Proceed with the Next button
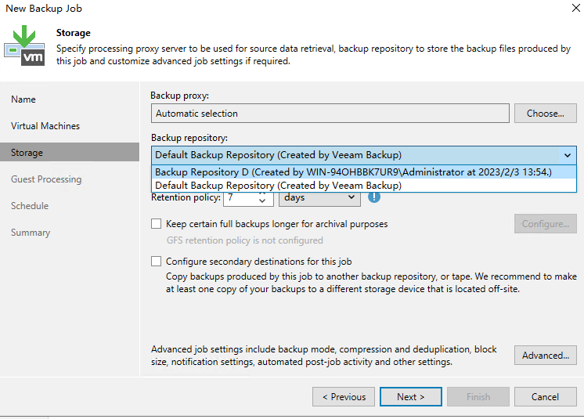 point(411,396)
